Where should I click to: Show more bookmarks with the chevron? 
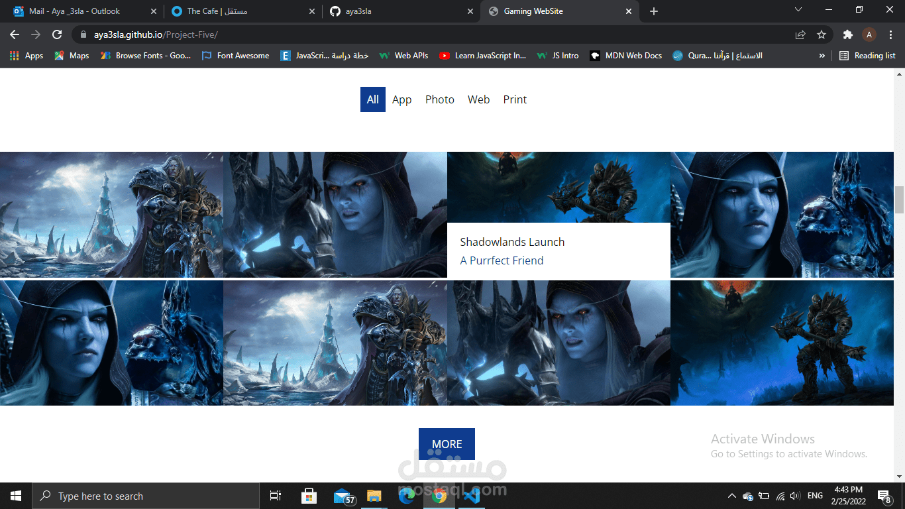pos(822,56)
